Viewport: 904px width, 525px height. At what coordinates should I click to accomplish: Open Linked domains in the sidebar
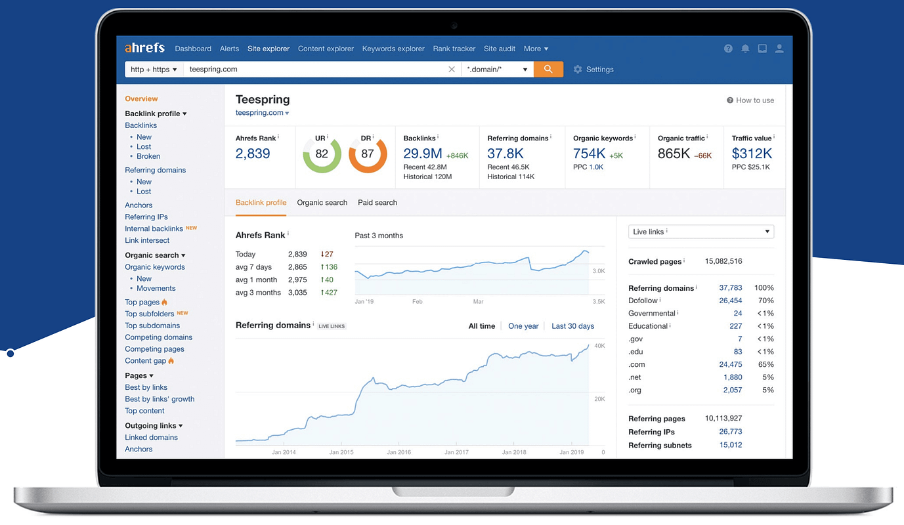pos(152,437)
